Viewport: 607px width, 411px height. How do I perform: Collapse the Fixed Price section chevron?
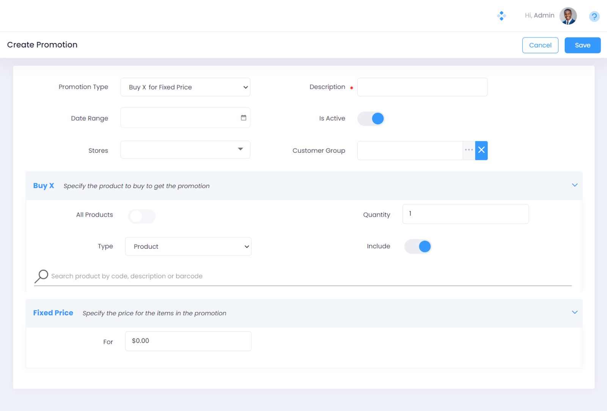[x=574, y=312]
